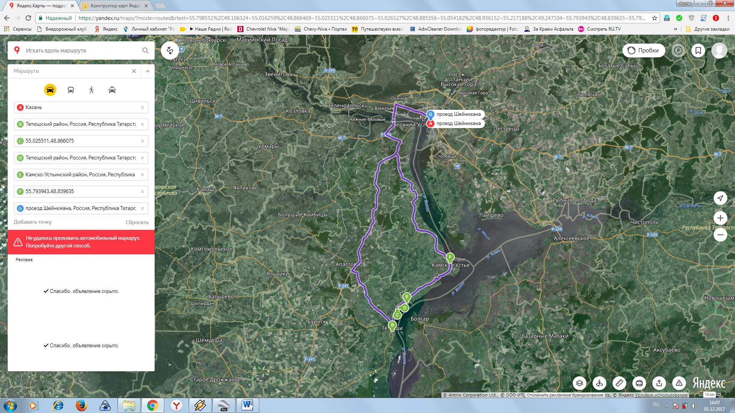Click Искать вдоль маршрута search field

pos(81,50)
